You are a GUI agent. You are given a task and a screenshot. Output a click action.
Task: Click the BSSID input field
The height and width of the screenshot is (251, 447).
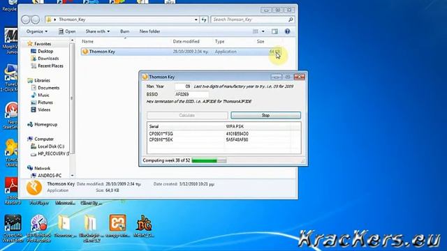(191, 94)
